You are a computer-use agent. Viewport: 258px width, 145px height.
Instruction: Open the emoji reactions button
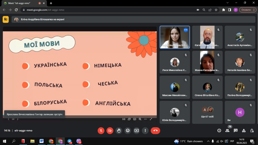click(128, 130)
